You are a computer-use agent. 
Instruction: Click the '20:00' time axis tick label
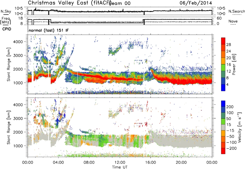(181, 163)
